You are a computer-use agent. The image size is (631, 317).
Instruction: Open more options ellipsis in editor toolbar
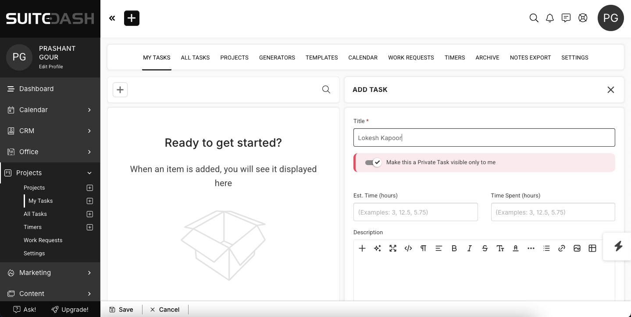531,248
